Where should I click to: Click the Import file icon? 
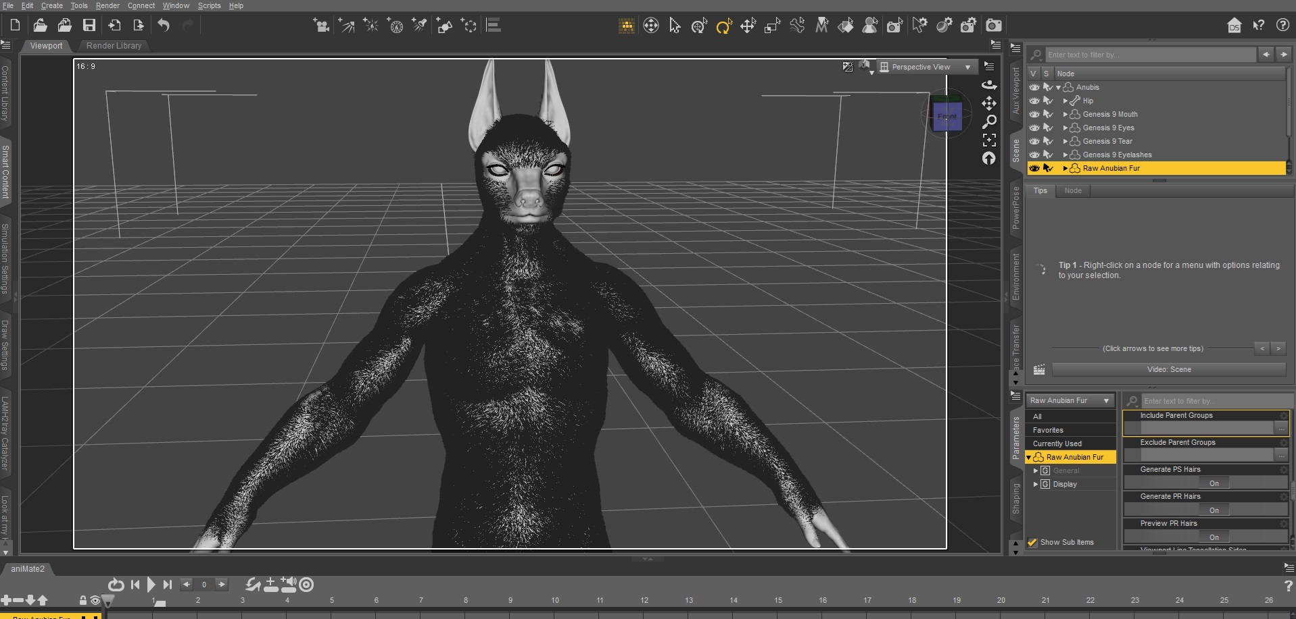click(114, 26)
